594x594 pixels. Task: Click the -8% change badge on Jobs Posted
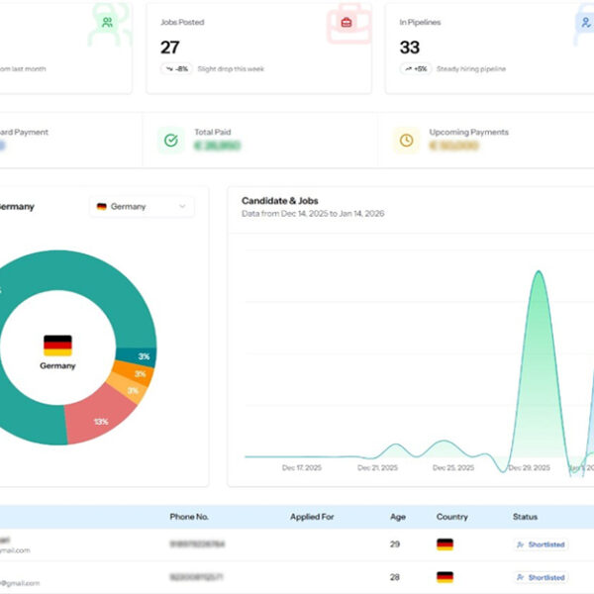coord(176,69)
